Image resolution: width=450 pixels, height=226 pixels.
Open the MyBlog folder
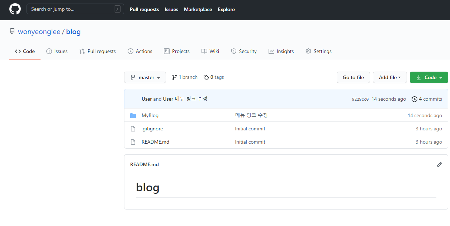[x=150, y=115]
